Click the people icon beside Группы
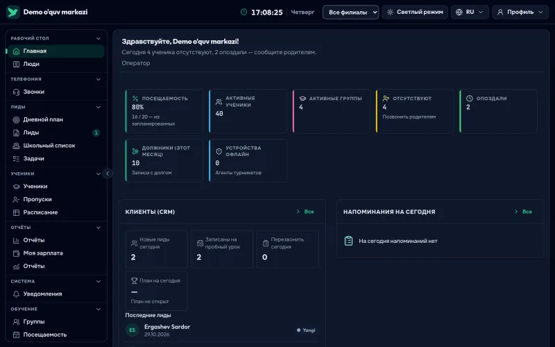This screenshot has width=555, height=347. 16,322
